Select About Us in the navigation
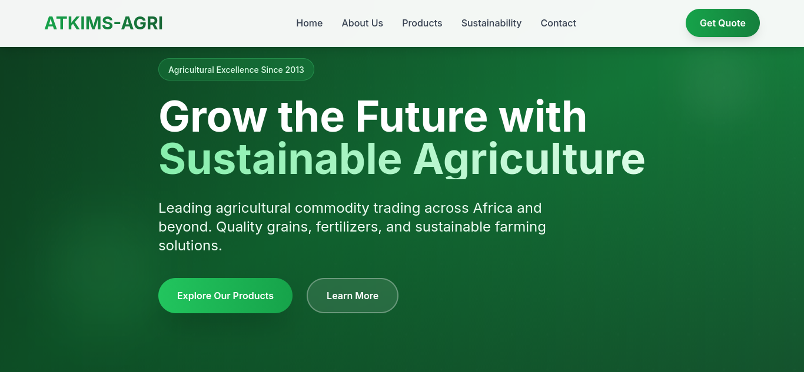This screenshot has width=804, height=372. (362, 23)
